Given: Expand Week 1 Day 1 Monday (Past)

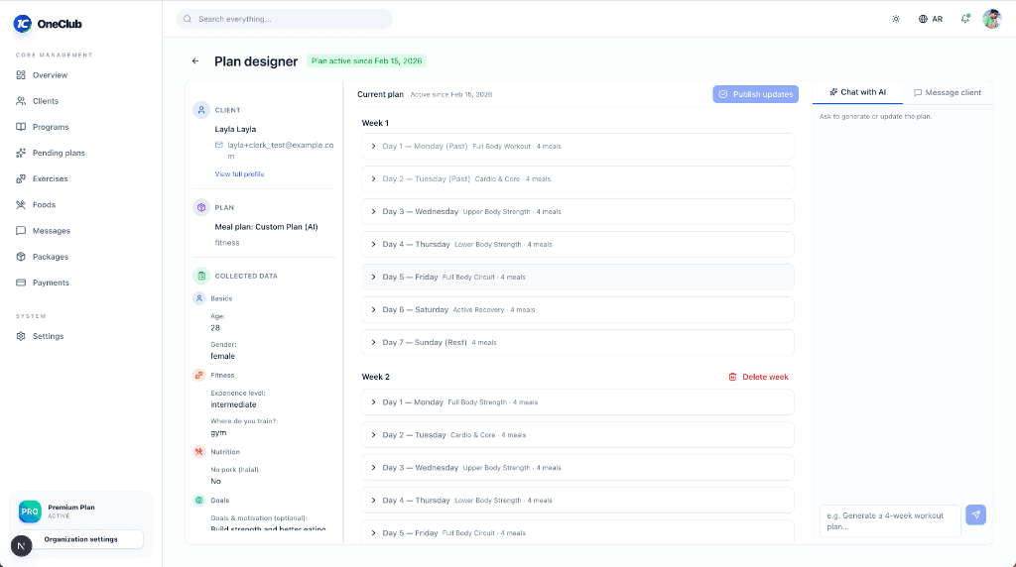Looking at the screenshot, I should coord(577,147).
